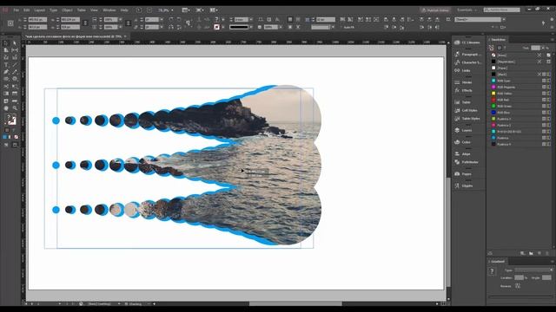Open the Tint dropdown in Swatches
The width and height of the screenshot is (556, 312).
coord(543,48)
